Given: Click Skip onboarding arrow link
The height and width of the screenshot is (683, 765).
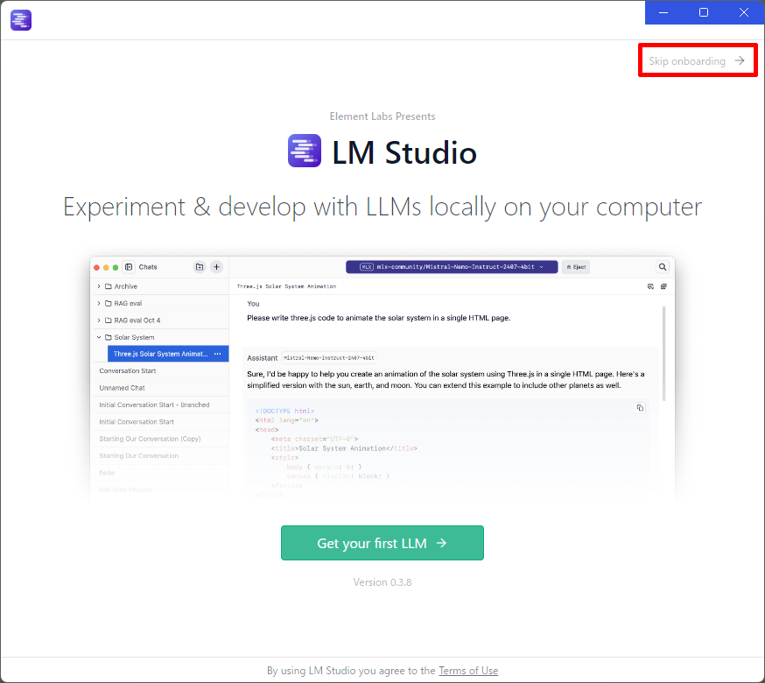Looking at the screenshot, I should coord(698,61).
